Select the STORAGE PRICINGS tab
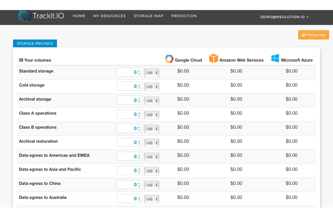This screenshot has height=208, width=333. pos(35,44)
